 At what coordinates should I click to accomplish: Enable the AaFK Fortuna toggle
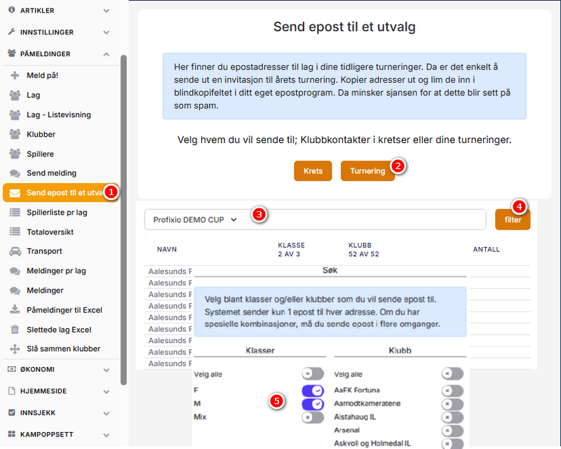tap(452, 391)
